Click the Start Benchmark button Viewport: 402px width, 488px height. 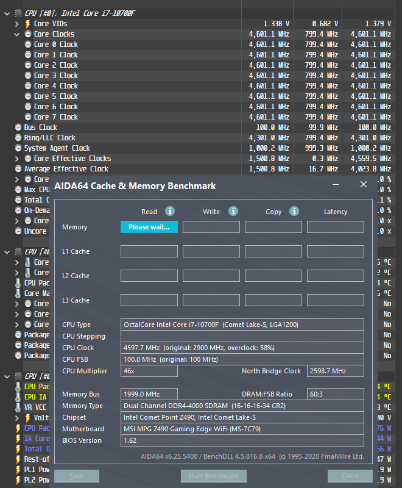[213, 476]
